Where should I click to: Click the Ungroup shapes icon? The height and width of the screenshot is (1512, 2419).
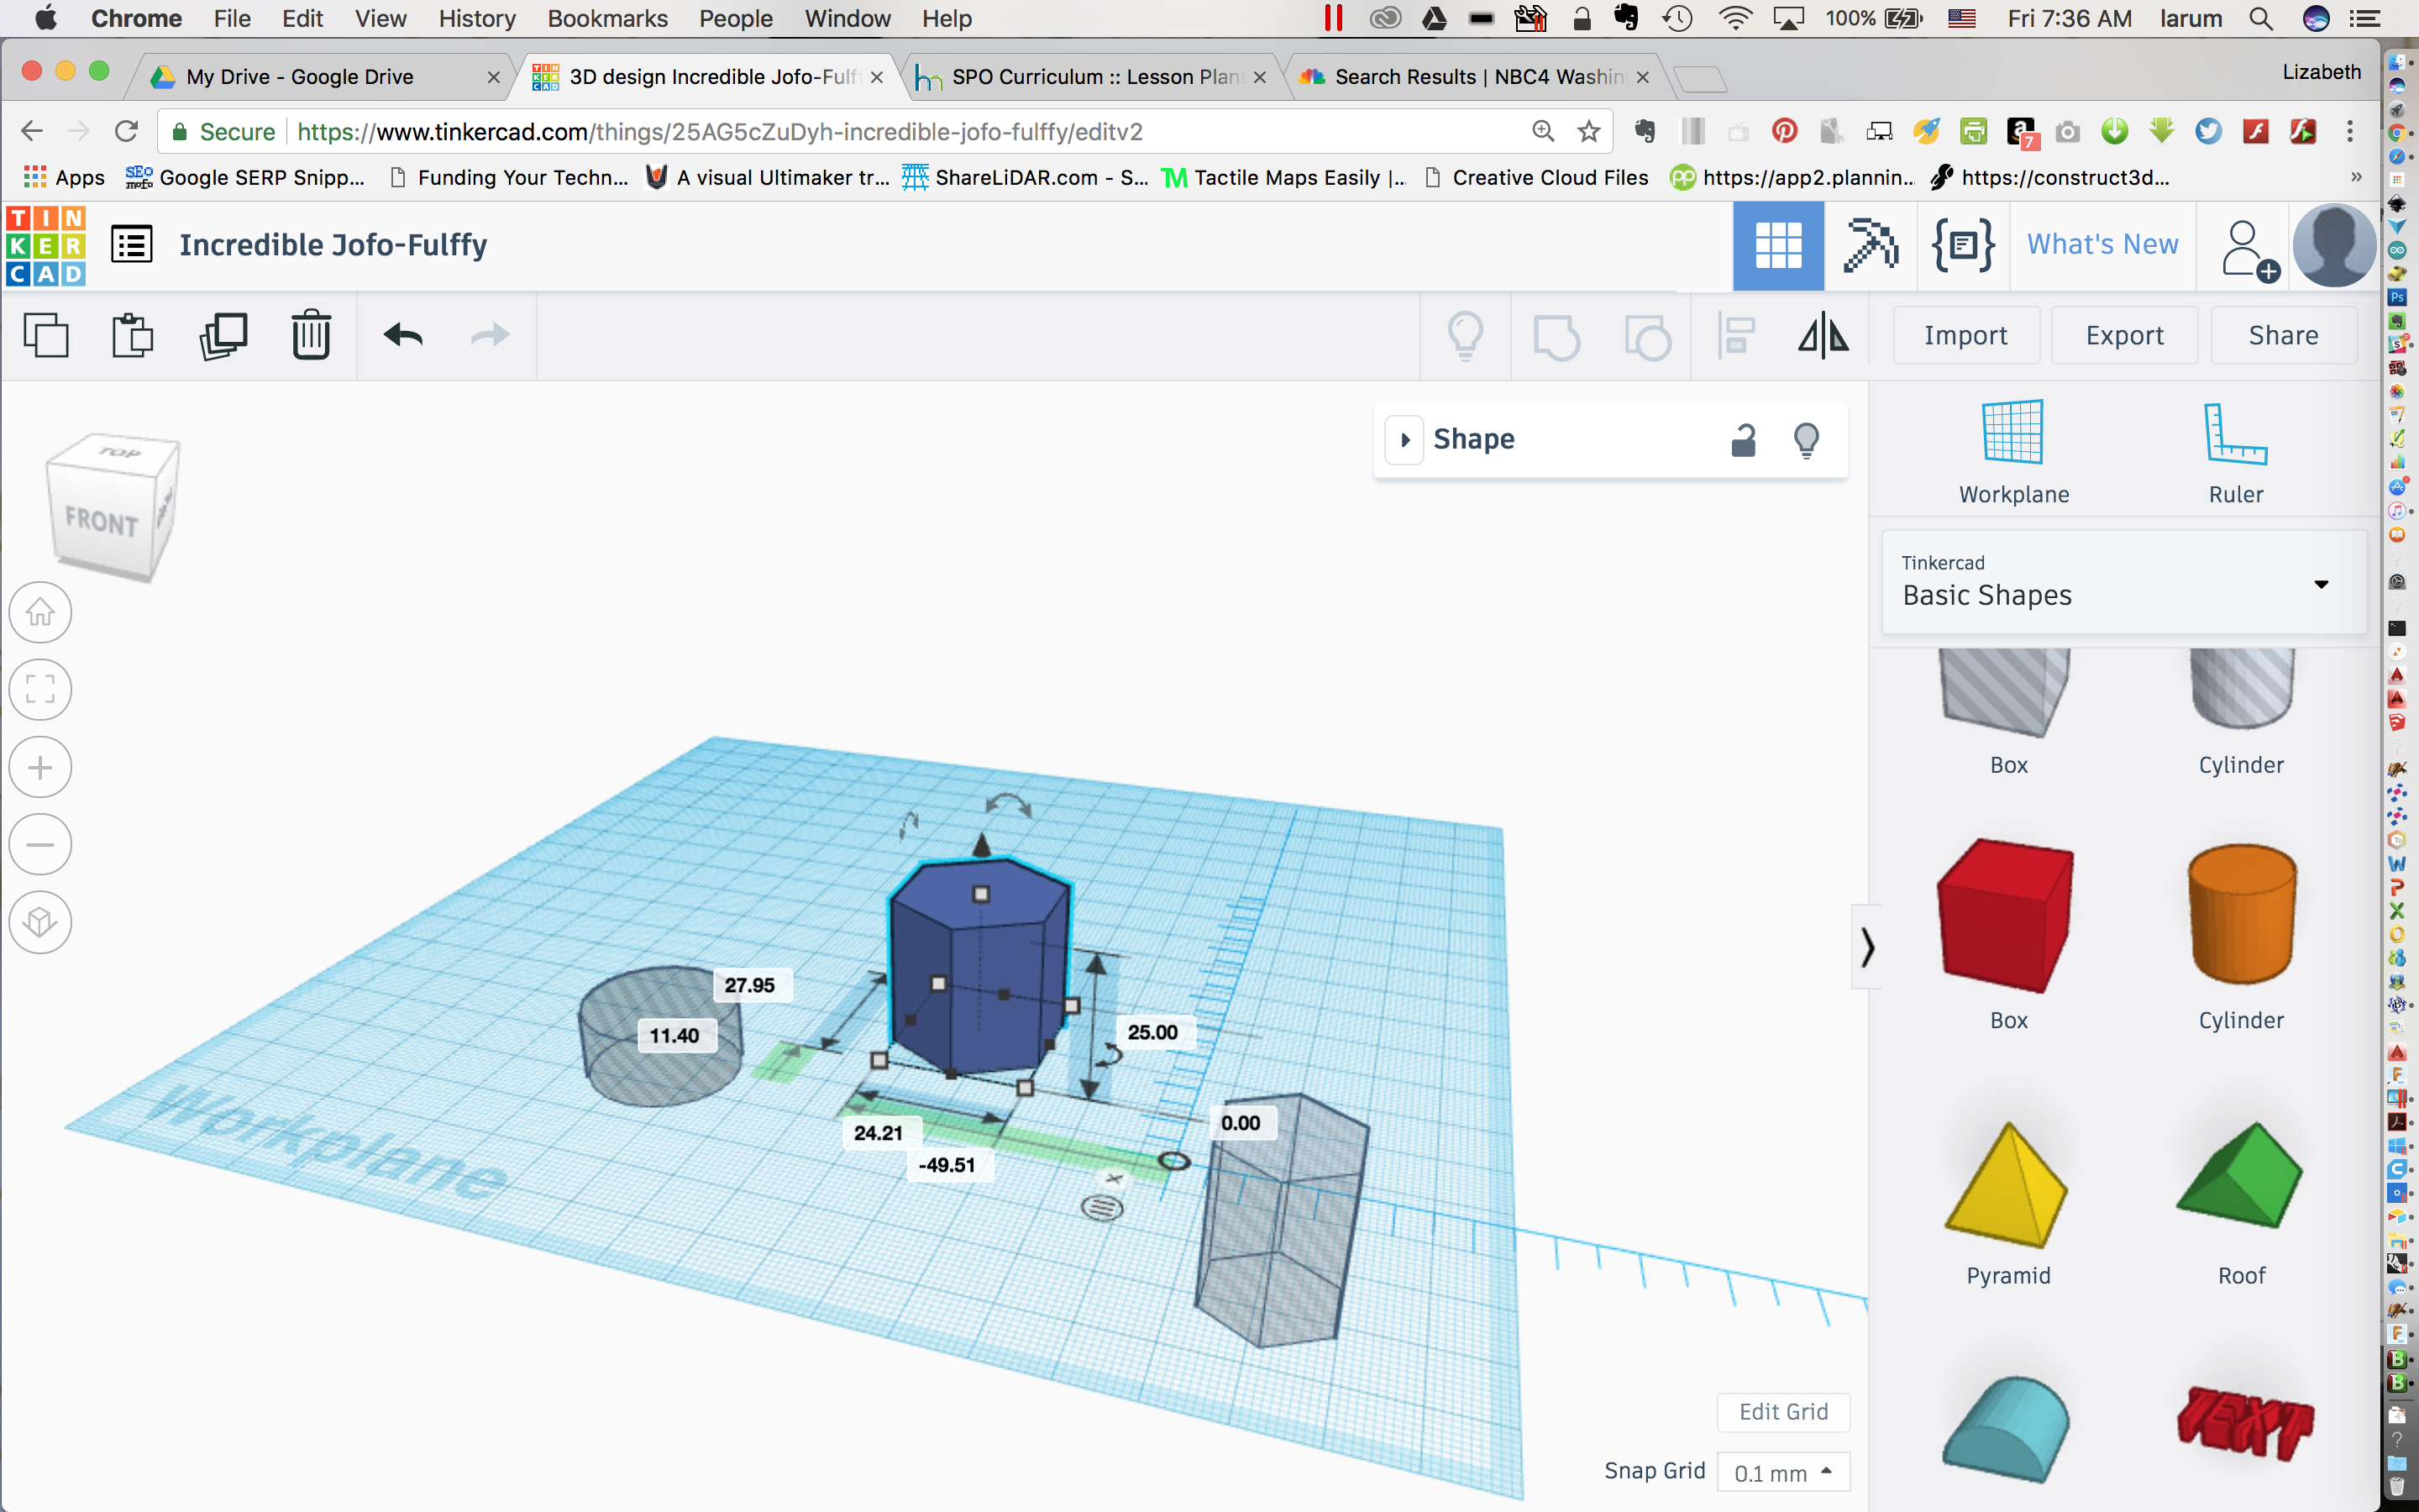(1646, 337)
